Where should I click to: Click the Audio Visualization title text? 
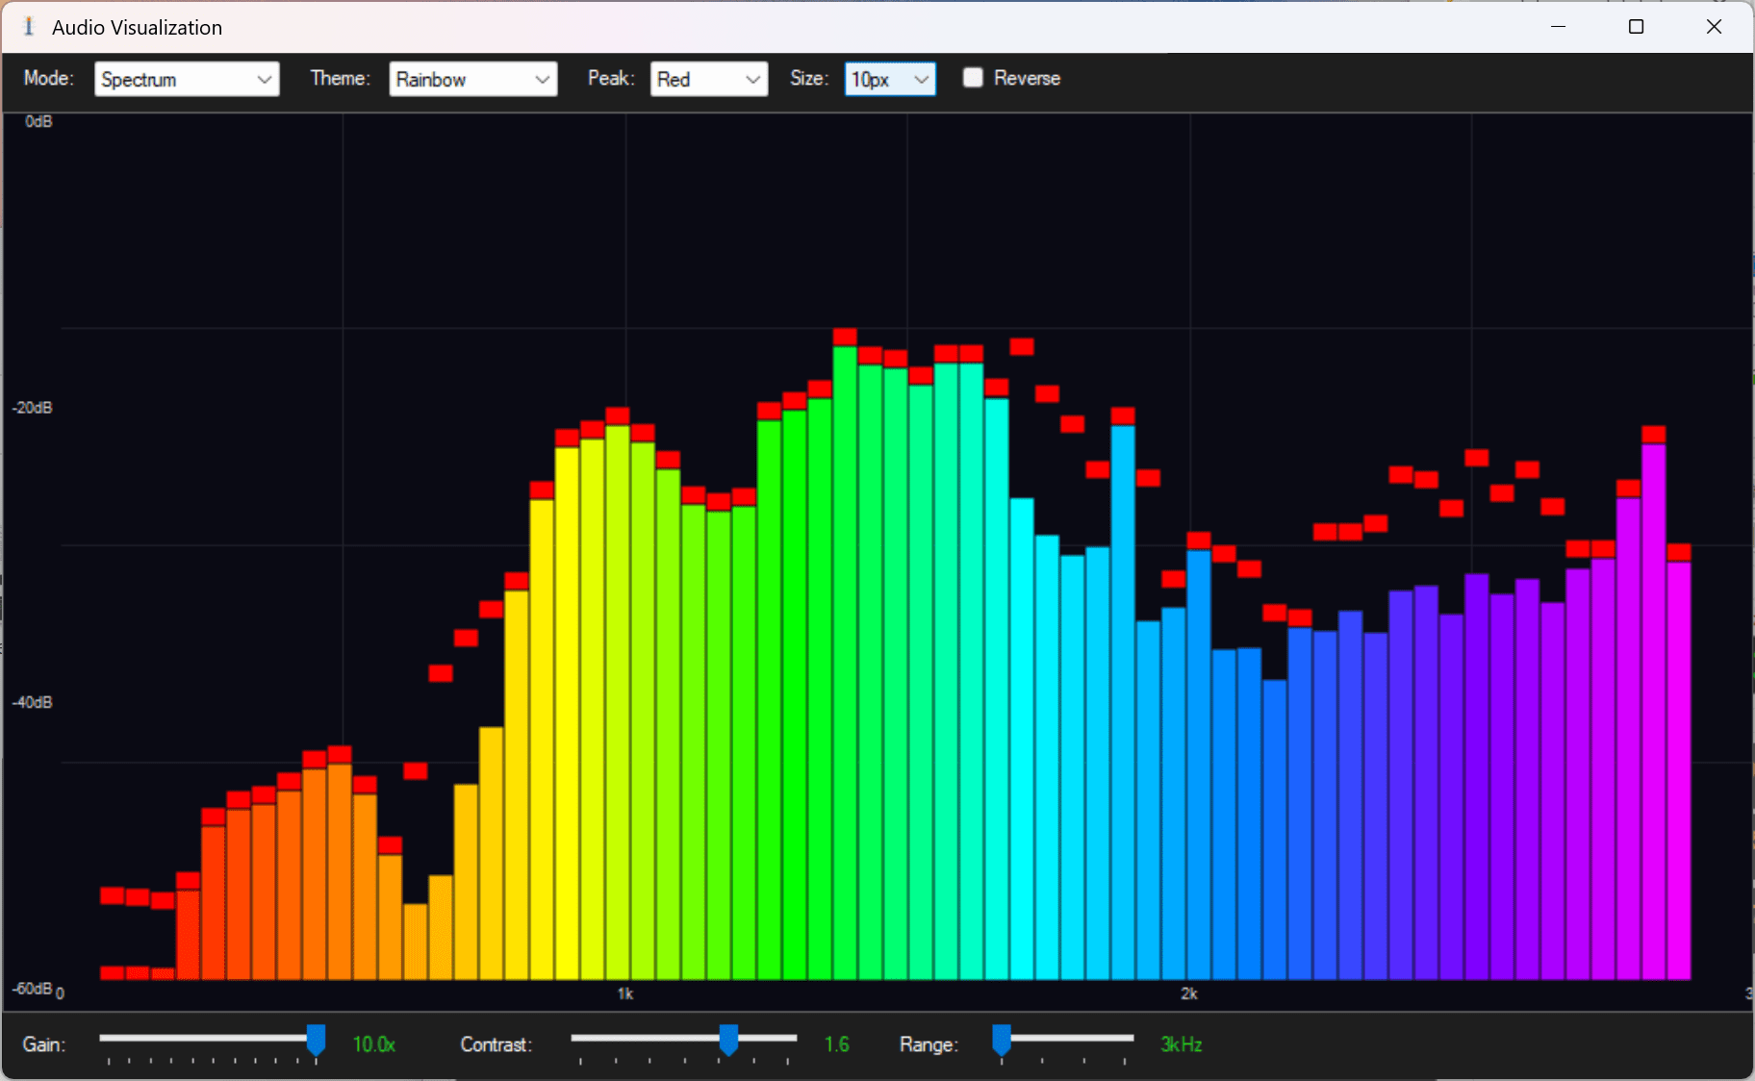(x=137, y=27)
